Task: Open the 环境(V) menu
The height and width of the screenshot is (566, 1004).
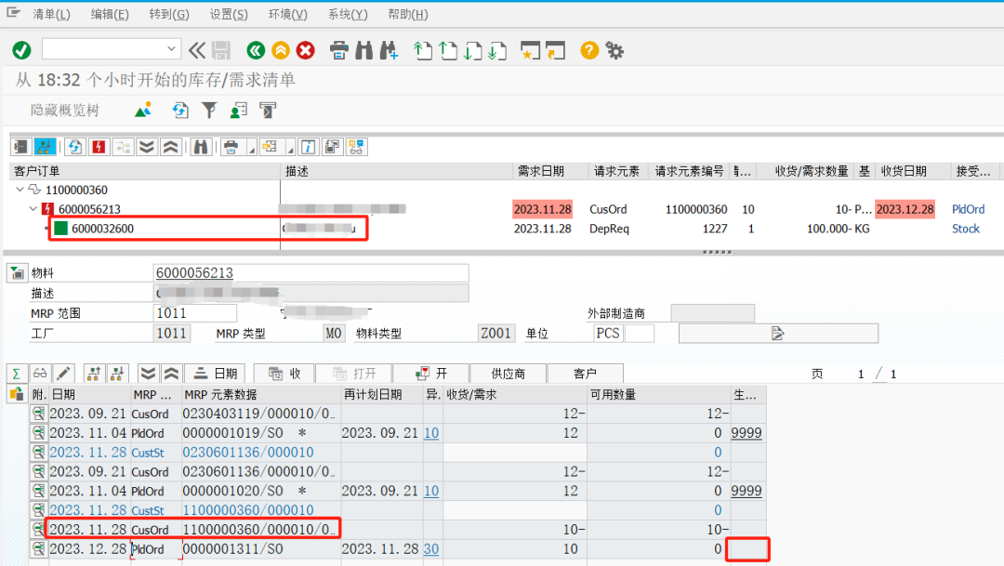Action: pyautogui.click(x=287, y=14)
